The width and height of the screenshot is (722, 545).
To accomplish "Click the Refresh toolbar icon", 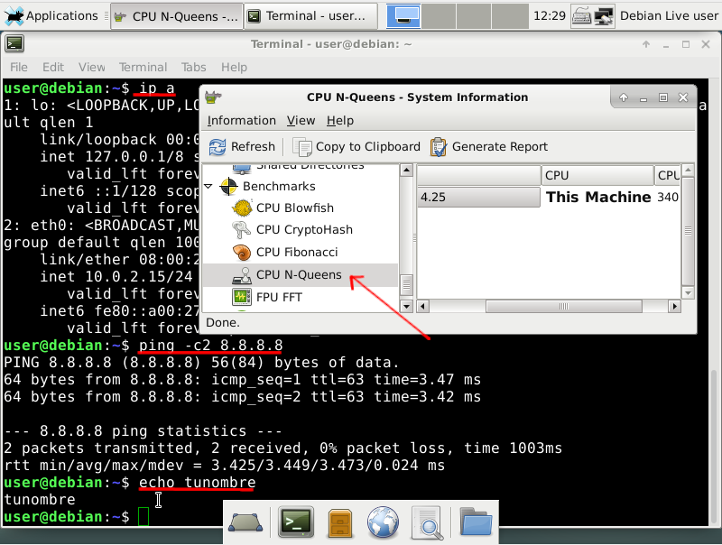I will [x=218, y=147].
